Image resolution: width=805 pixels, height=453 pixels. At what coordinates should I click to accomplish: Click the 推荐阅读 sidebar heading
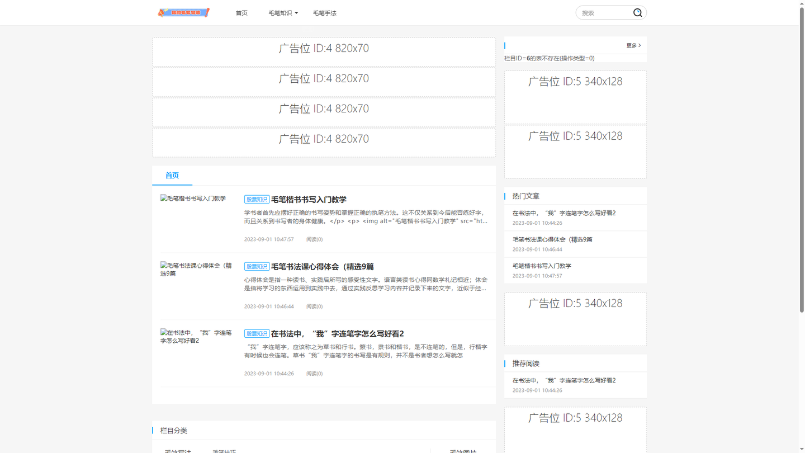point(526,364)
